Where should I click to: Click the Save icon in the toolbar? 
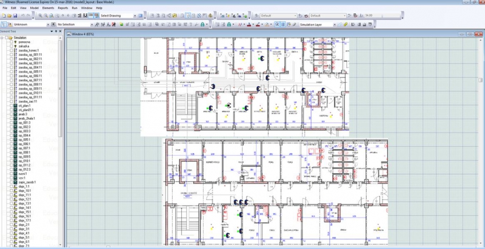(15, 15)
